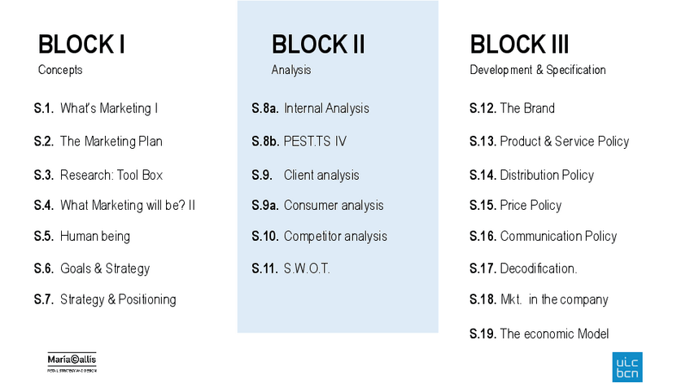The width and height of the screenshot is (690, 388).
Task: Open S.2 The Marketing Plan
Action: 98,142
